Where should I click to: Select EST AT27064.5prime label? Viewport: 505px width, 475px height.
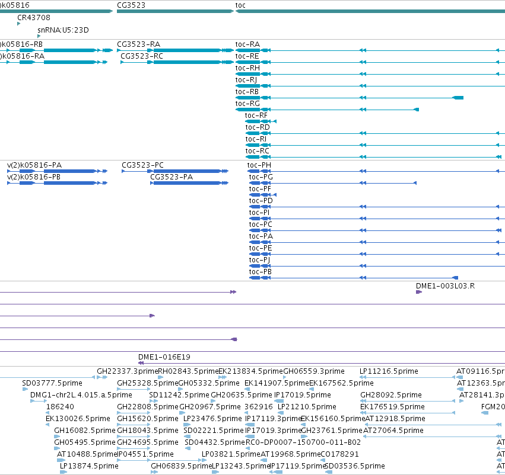coord(393,431)
